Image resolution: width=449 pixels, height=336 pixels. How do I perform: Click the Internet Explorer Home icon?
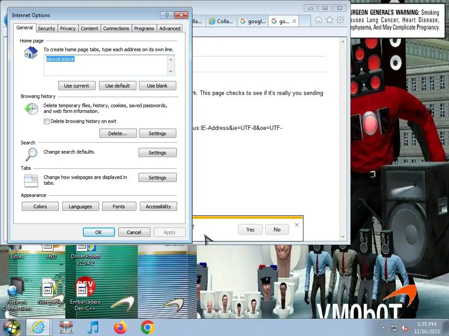pyautogui.click(x=319, y=20)
